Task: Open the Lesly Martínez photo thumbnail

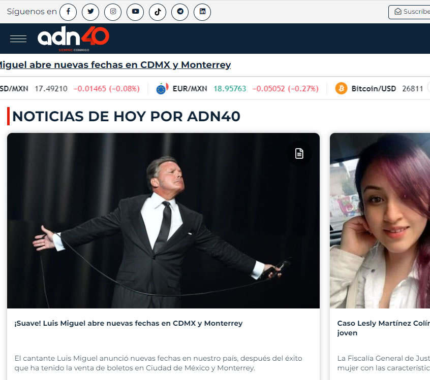Action: [x=380, y=221]
